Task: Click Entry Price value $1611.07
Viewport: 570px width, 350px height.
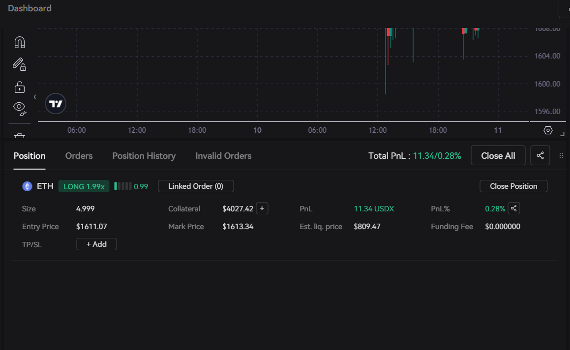Action: (91, 227)
